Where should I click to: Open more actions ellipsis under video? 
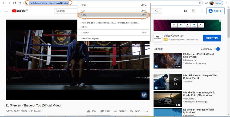pyautogui.click(x=146, y=111)
